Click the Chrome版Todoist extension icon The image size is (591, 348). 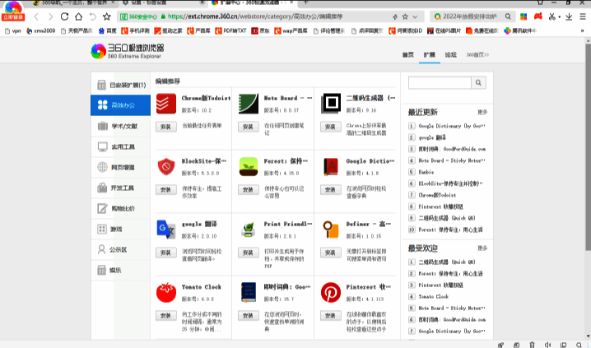[x=166, y=104]
